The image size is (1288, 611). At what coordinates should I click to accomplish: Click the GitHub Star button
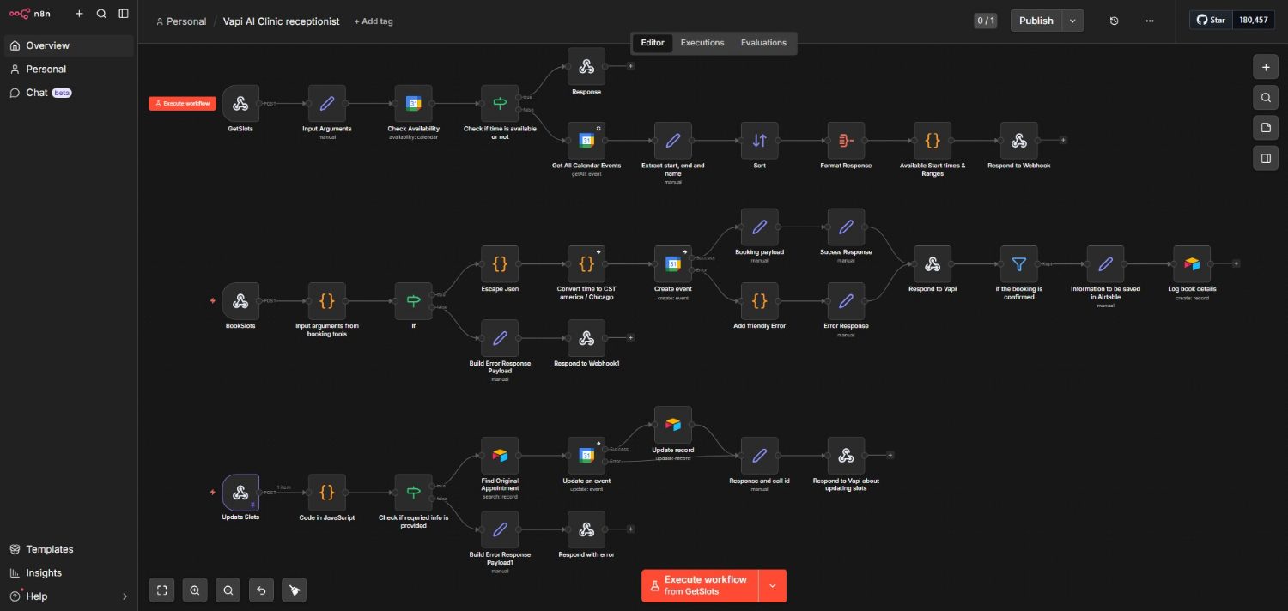[1211, 20]
